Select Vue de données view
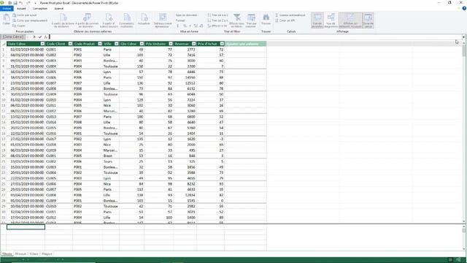Image resolution: width=467 pixels, height=263 pixels. click(x=317, y=20)
